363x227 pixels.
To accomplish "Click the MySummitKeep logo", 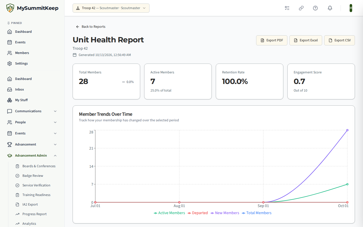I will (x=32, y=8).
